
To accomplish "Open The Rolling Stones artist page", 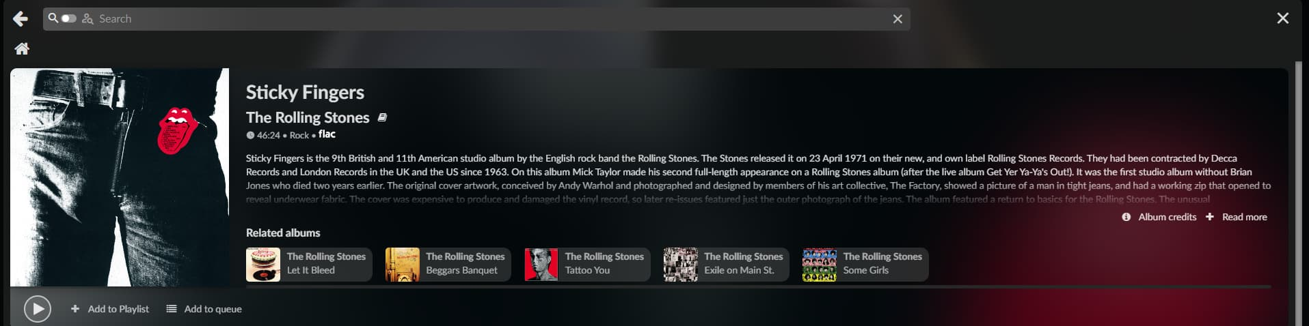I will pyautogui.click(x=308, y=117).
